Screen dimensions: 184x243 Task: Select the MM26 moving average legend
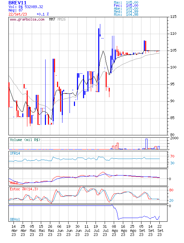(61, 19)
